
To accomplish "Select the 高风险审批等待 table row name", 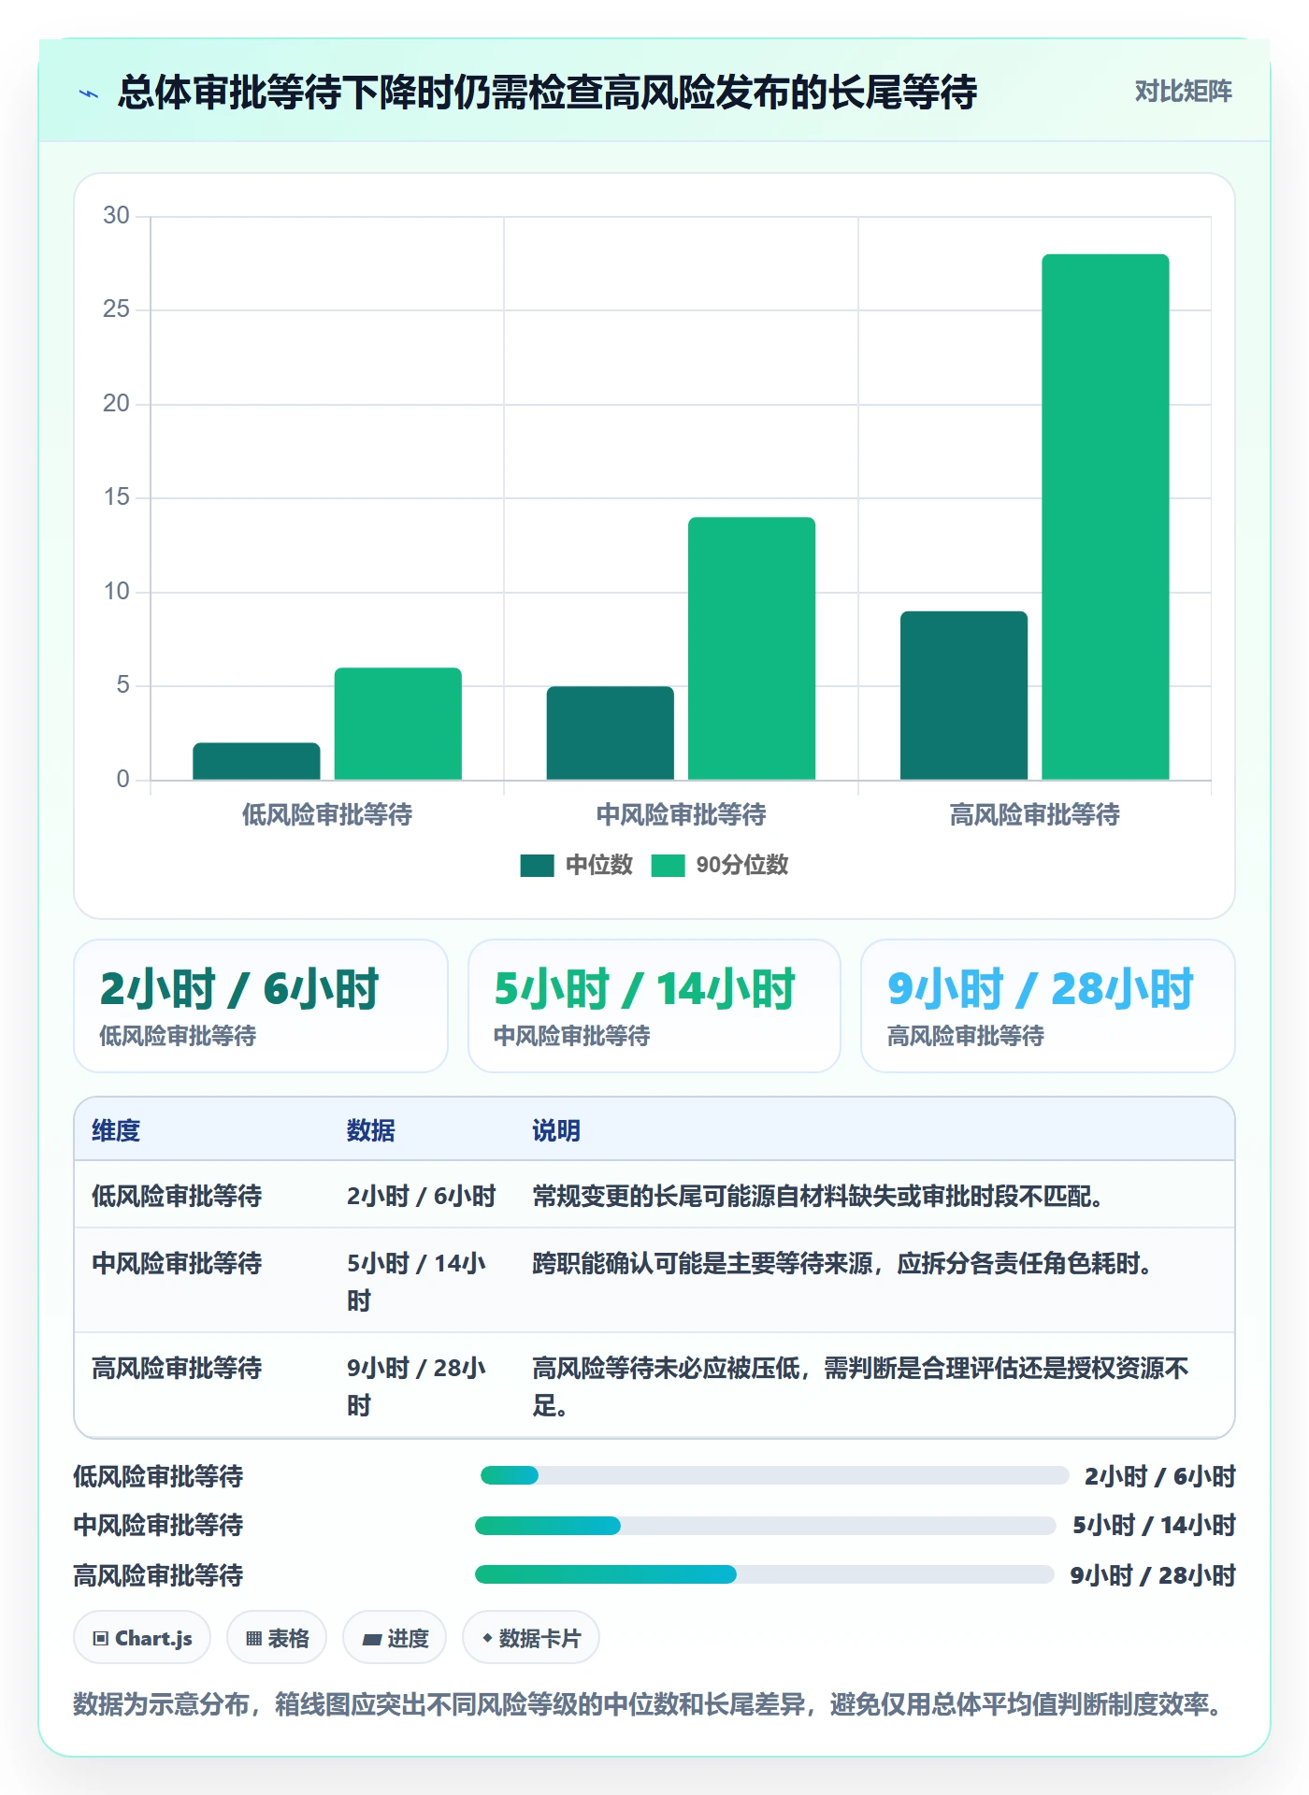I will pos(177,1368).
